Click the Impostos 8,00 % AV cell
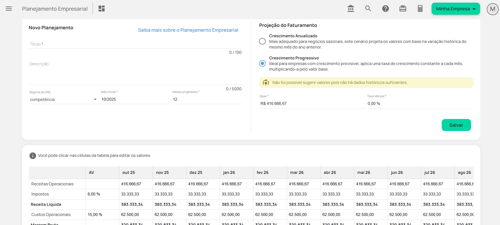 pos(102,194)
